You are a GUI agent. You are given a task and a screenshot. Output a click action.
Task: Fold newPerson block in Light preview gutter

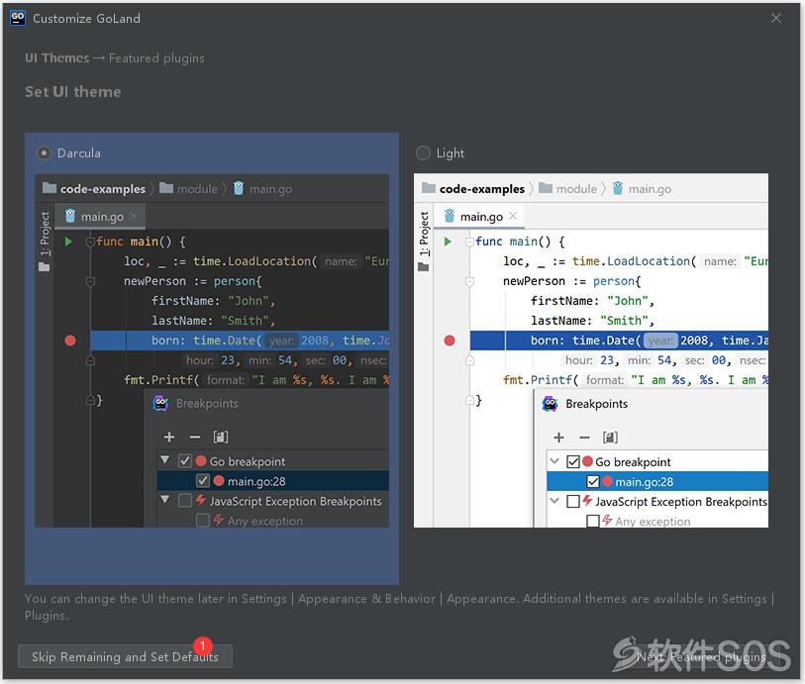[x=469, y=281]
